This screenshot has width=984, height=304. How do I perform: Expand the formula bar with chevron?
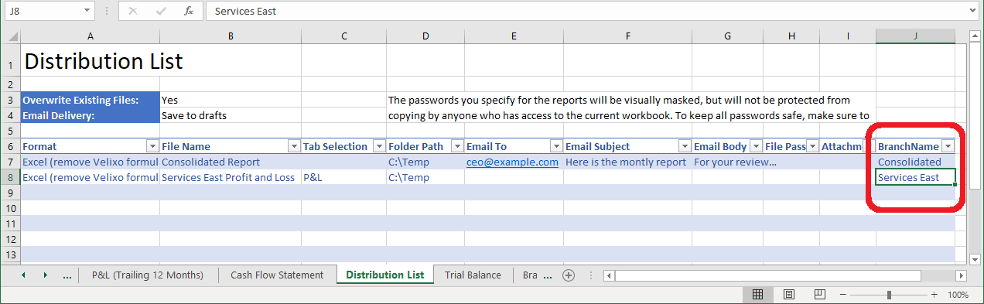(972, 12)
